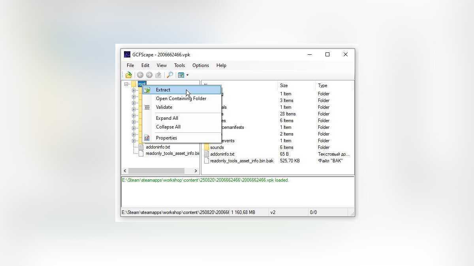
Task: Open the Tools menu
Action: click(179, 65)
